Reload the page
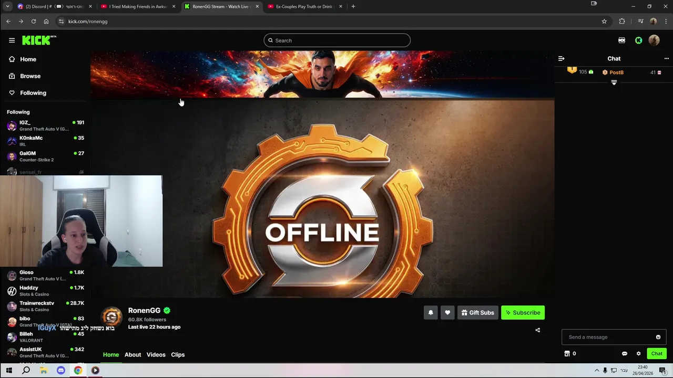 point(34,22)
